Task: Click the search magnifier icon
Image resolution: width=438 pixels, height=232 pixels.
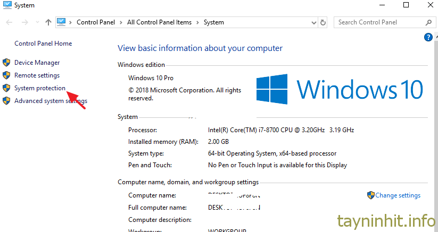Action: [428, 22]
